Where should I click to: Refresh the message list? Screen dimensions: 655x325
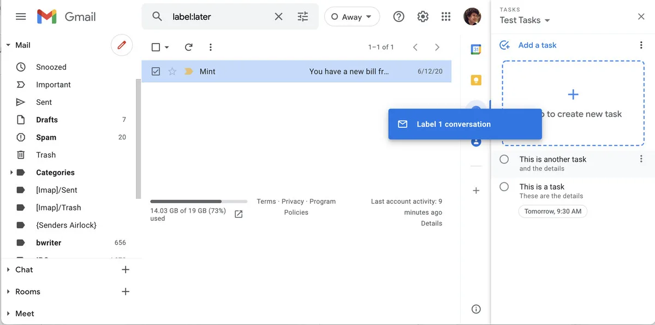coord(189,47)
